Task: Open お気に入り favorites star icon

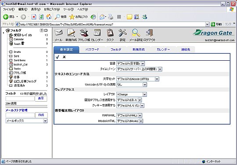Action: point(78,17)
